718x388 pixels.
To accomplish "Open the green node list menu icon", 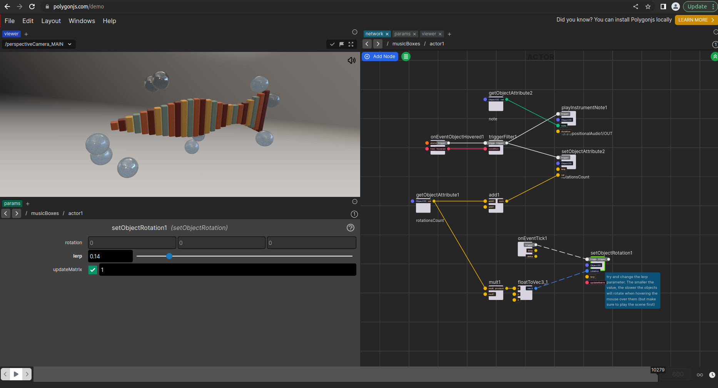I will (x=406, y=57).
